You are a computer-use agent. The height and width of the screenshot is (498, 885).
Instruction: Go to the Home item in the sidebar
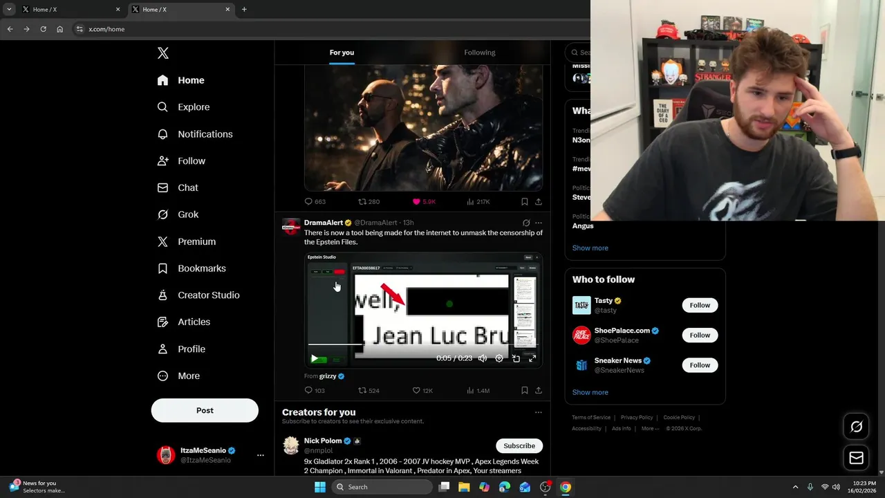[x=180, y=80]
